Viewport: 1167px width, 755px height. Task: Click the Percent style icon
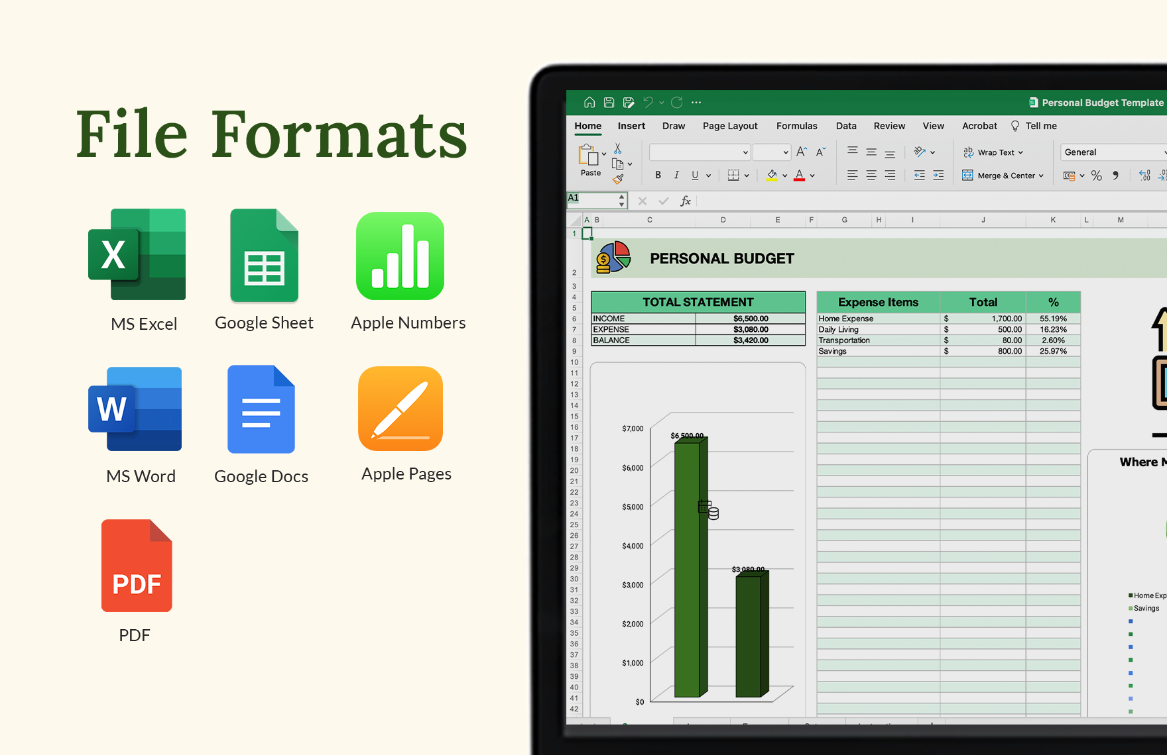click(1097, 176)
